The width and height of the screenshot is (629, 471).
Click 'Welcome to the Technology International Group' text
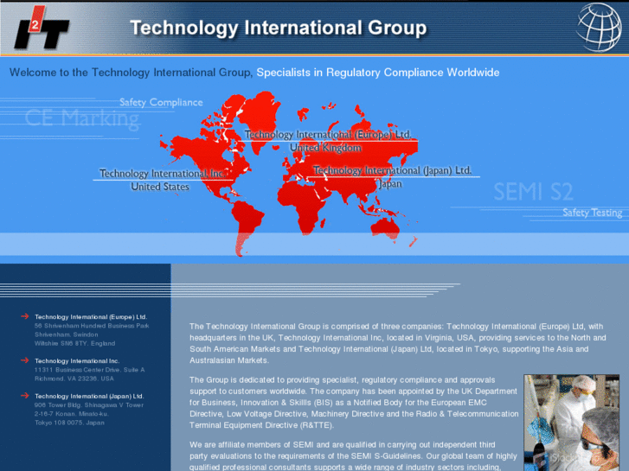tap(131, 73)
